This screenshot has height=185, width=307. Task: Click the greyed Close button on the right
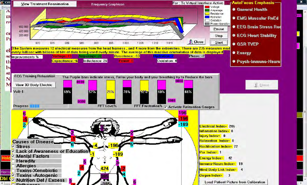click(262, 85)
